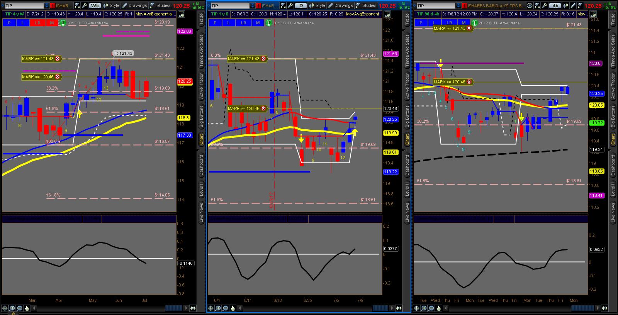Click zoom-out magnifier below weekly chart
Screen dimensions: 618x315
19,308
